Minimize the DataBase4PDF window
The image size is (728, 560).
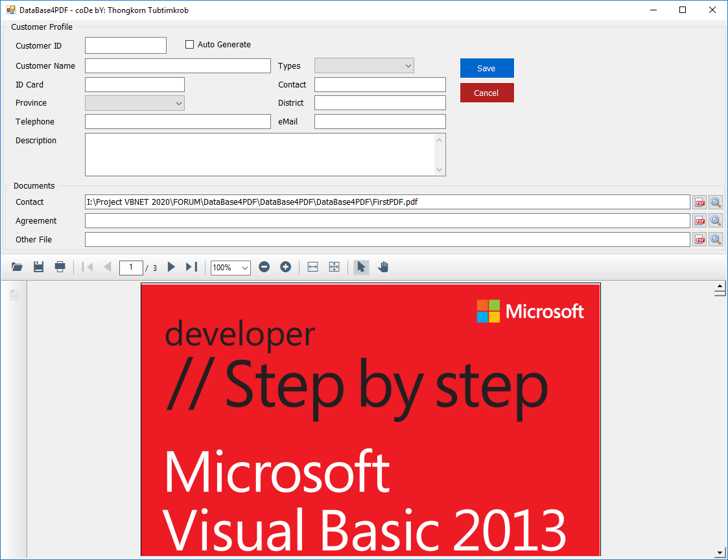653,10
